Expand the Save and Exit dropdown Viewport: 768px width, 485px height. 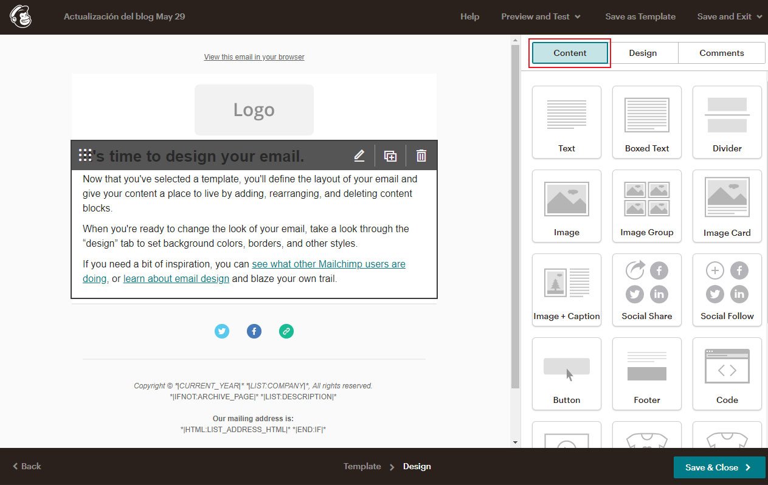coord(730,17)
